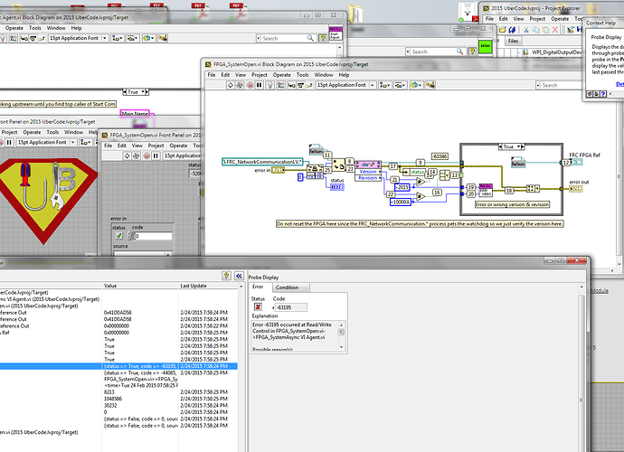Image resolution: width=624 pixels, height=452 pixels.
Task: Open Reorder dropdown in FPGA_SystemOpen Block Diagram toolbar
Action: click(x=416, y=85)
